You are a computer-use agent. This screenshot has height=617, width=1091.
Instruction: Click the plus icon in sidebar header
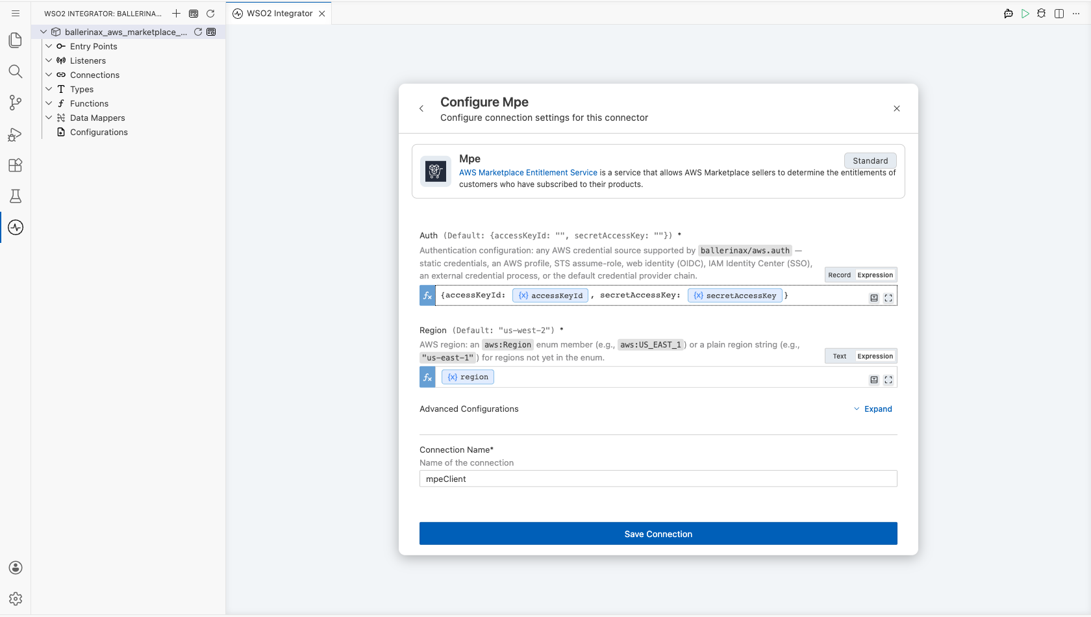coord(176,13)
